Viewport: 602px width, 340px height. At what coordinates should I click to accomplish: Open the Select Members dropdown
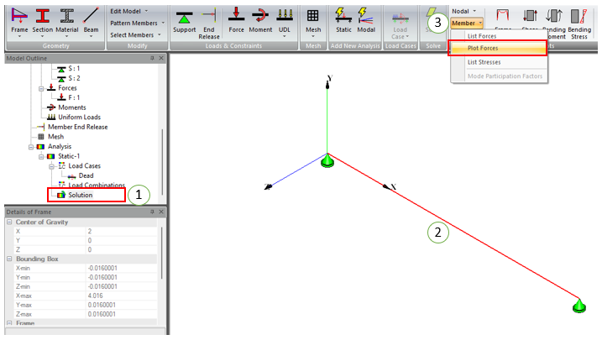click(x=136, y=34)
